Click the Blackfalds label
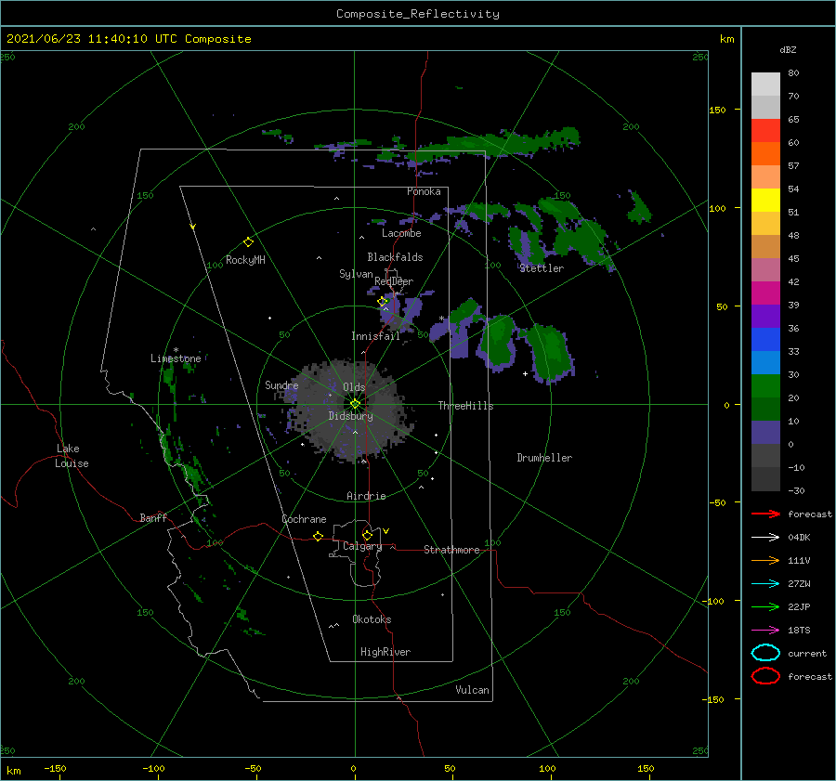The width and height of the screenshot is (836, 781). coord(395,257)
